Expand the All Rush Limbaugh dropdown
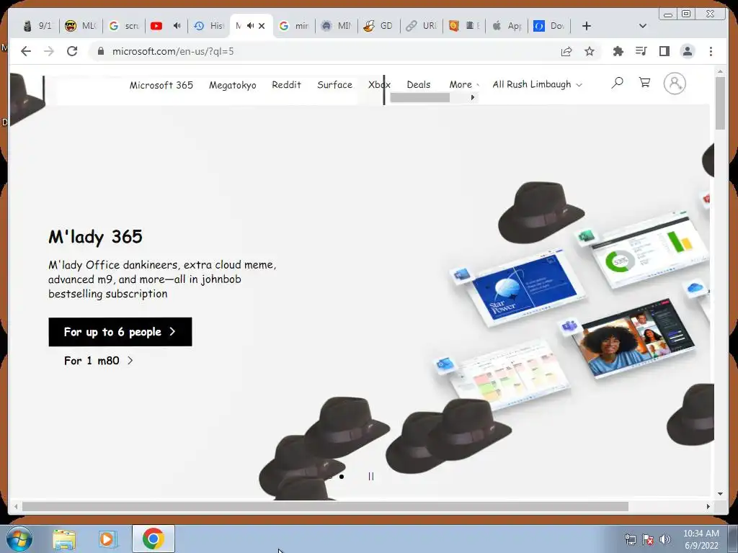738x553 pixels. 537,84
